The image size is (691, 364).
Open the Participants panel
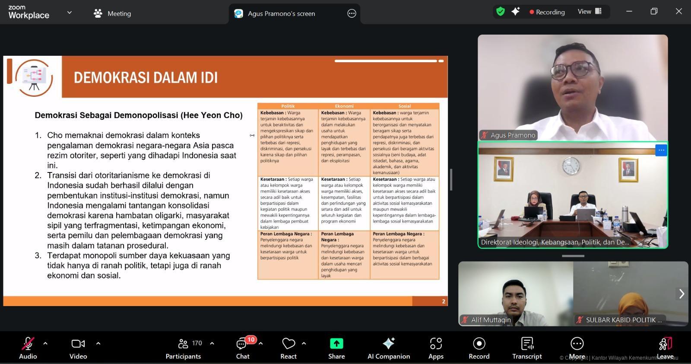184,347
